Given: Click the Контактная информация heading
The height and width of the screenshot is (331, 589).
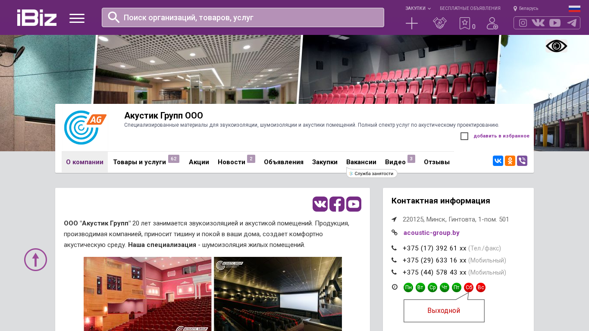Looking at the screenshot, I should (441, 201).
